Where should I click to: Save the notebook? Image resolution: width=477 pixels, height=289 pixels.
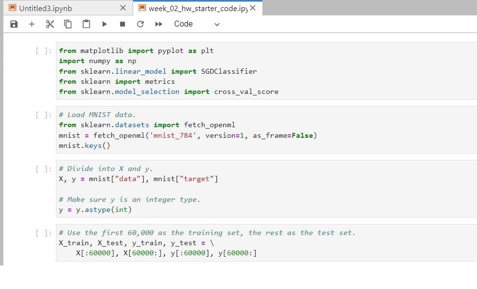pyautogui.click(x=14, y=24)
